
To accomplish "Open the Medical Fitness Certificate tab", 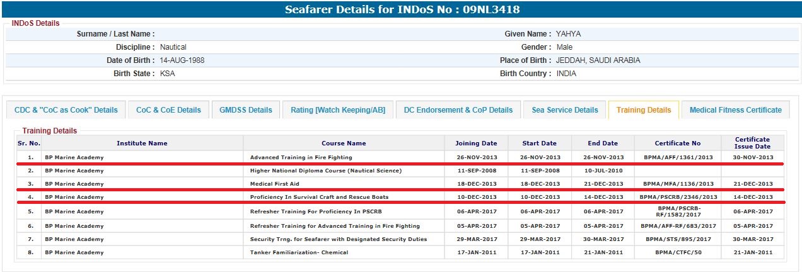I will click(735, 109).
